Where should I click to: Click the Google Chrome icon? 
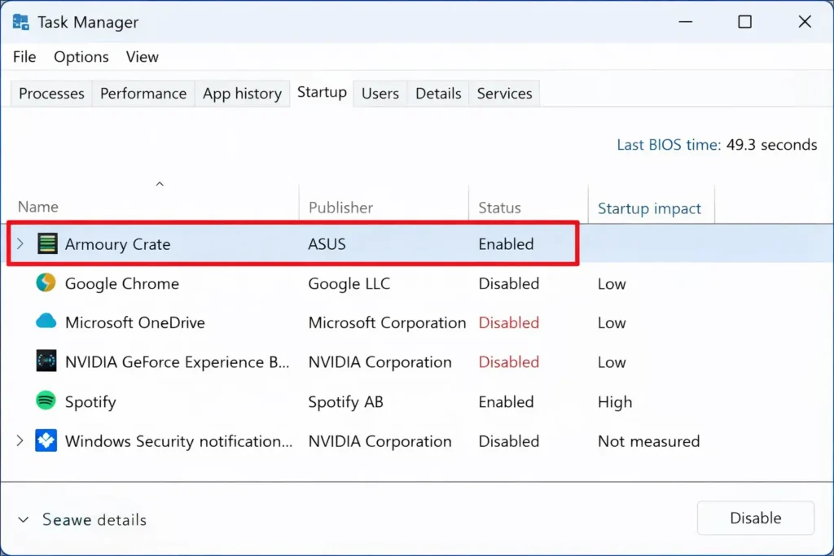click(x=46, y=283)
